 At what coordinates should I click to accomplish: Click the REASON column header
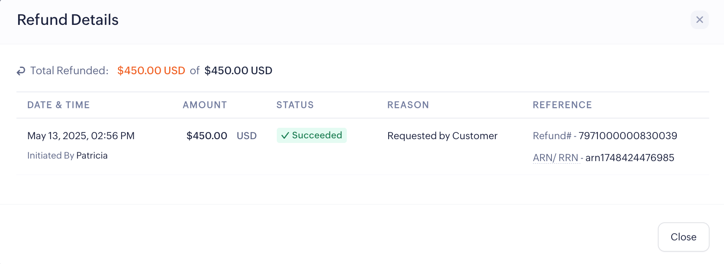[x=408, y=105]
